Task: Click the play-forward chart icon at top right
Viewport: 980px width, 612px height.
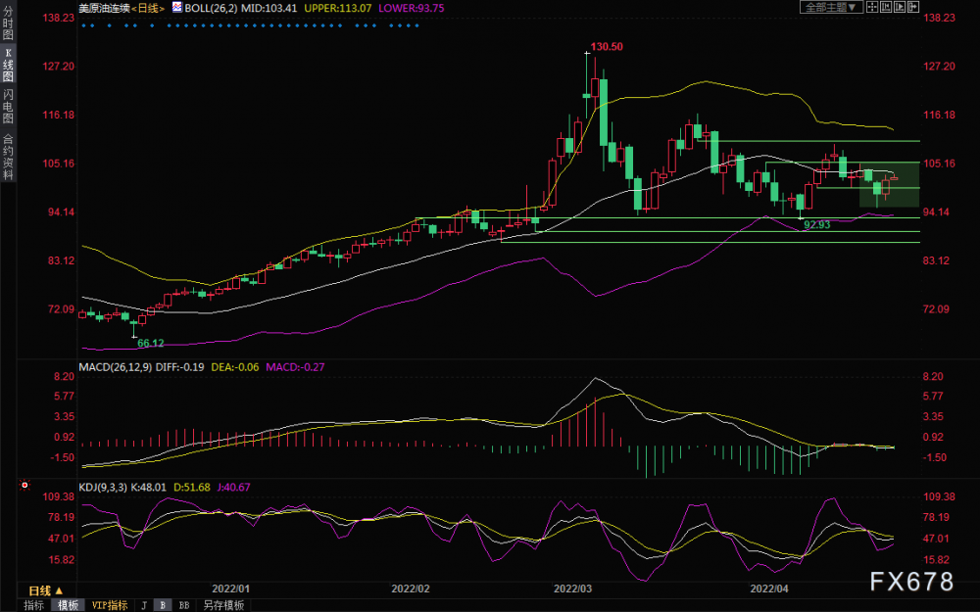Action: click(900, 7)
